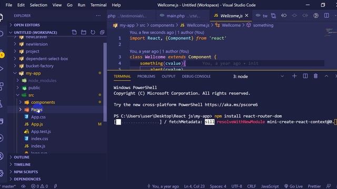337x189 pixels.
Task: Click the Explorer vertical scrollbar
Action: [x=105, y=82]
